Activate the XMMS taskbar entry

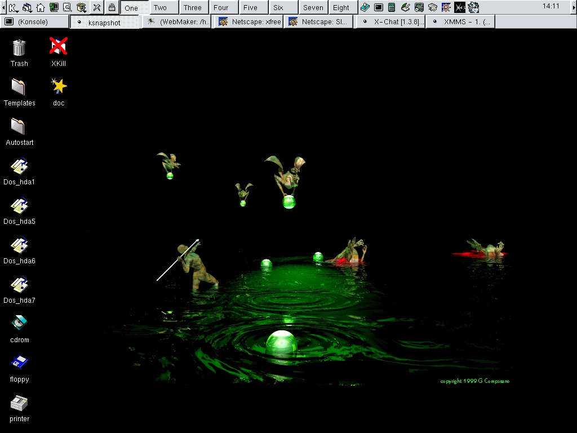[461, 22]
